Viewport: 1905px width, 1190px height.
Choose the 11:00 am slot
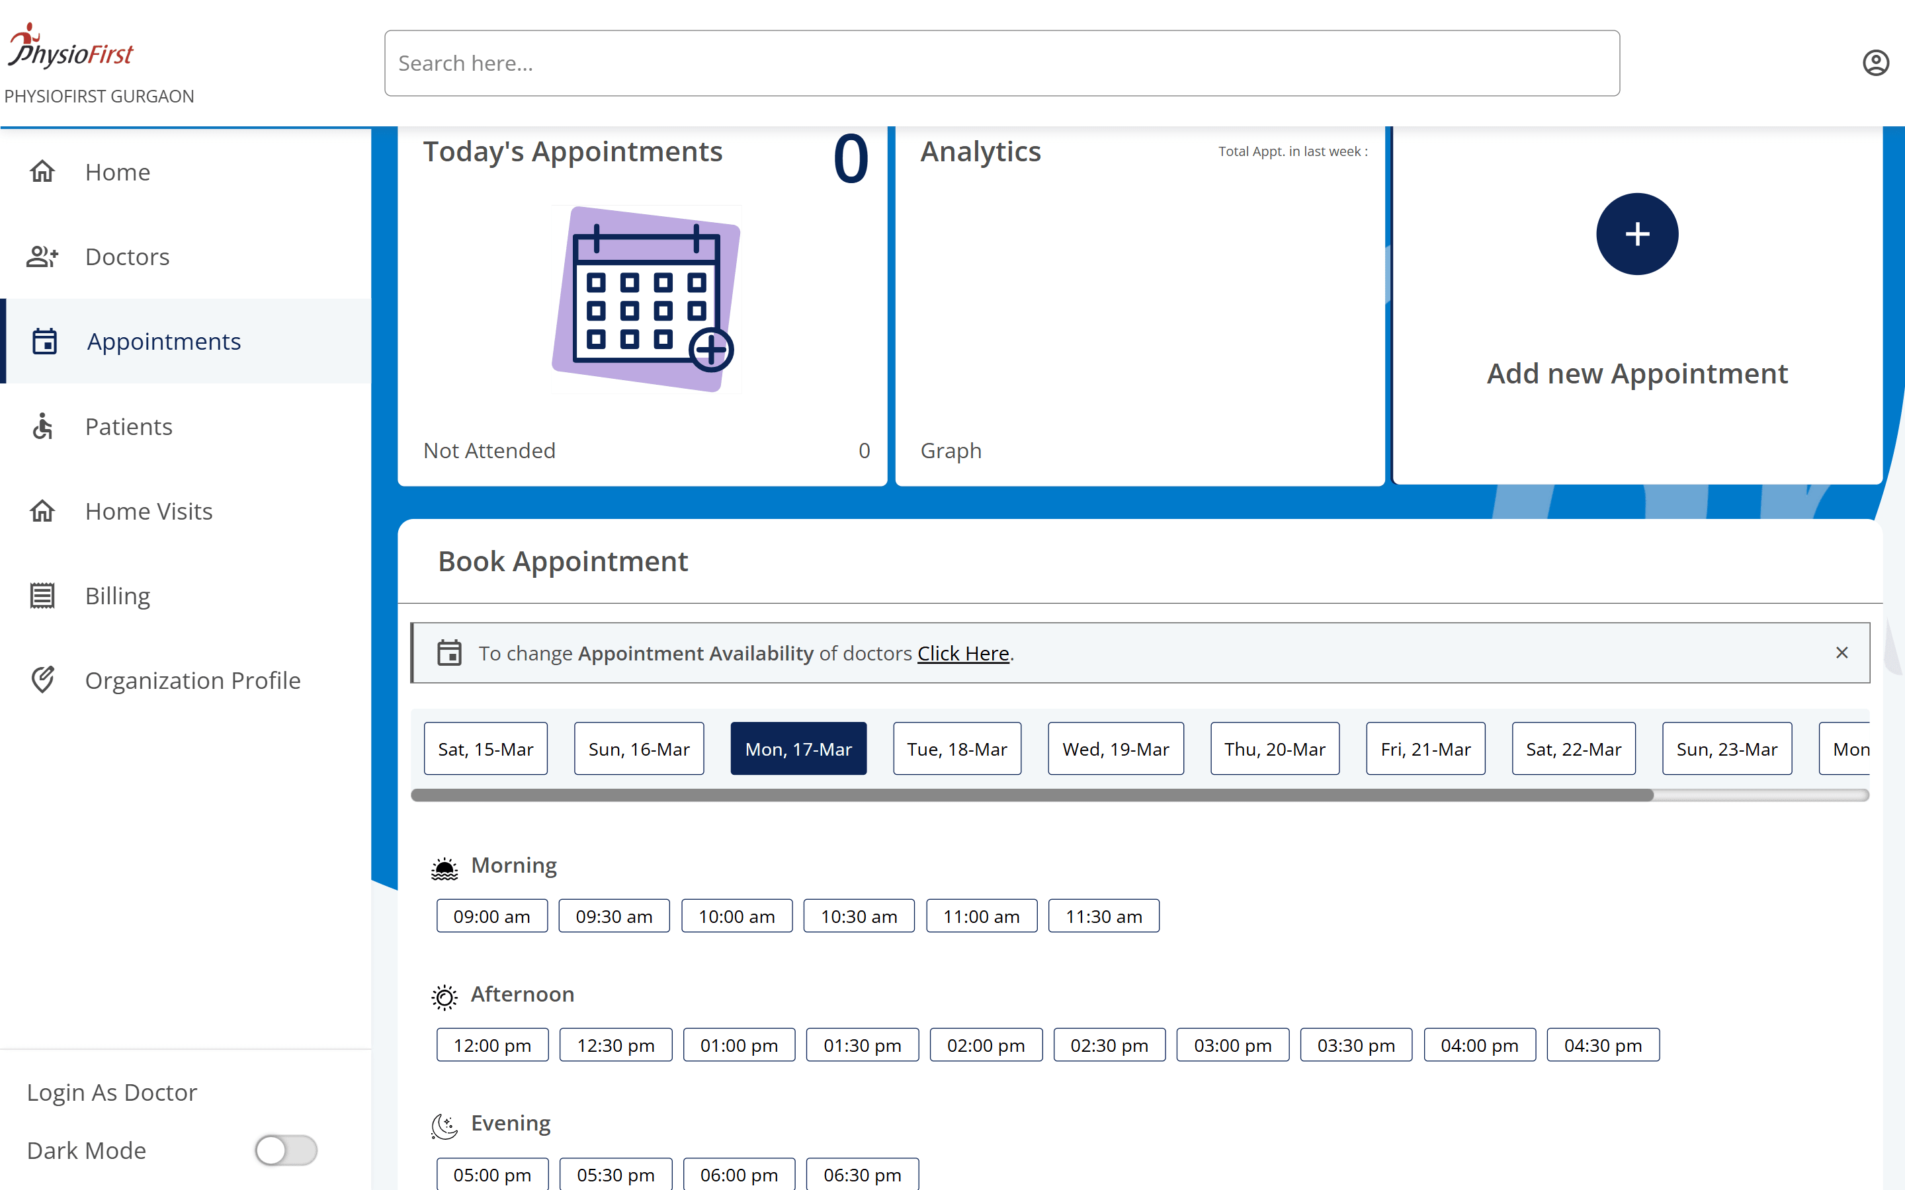coord(982,916)
